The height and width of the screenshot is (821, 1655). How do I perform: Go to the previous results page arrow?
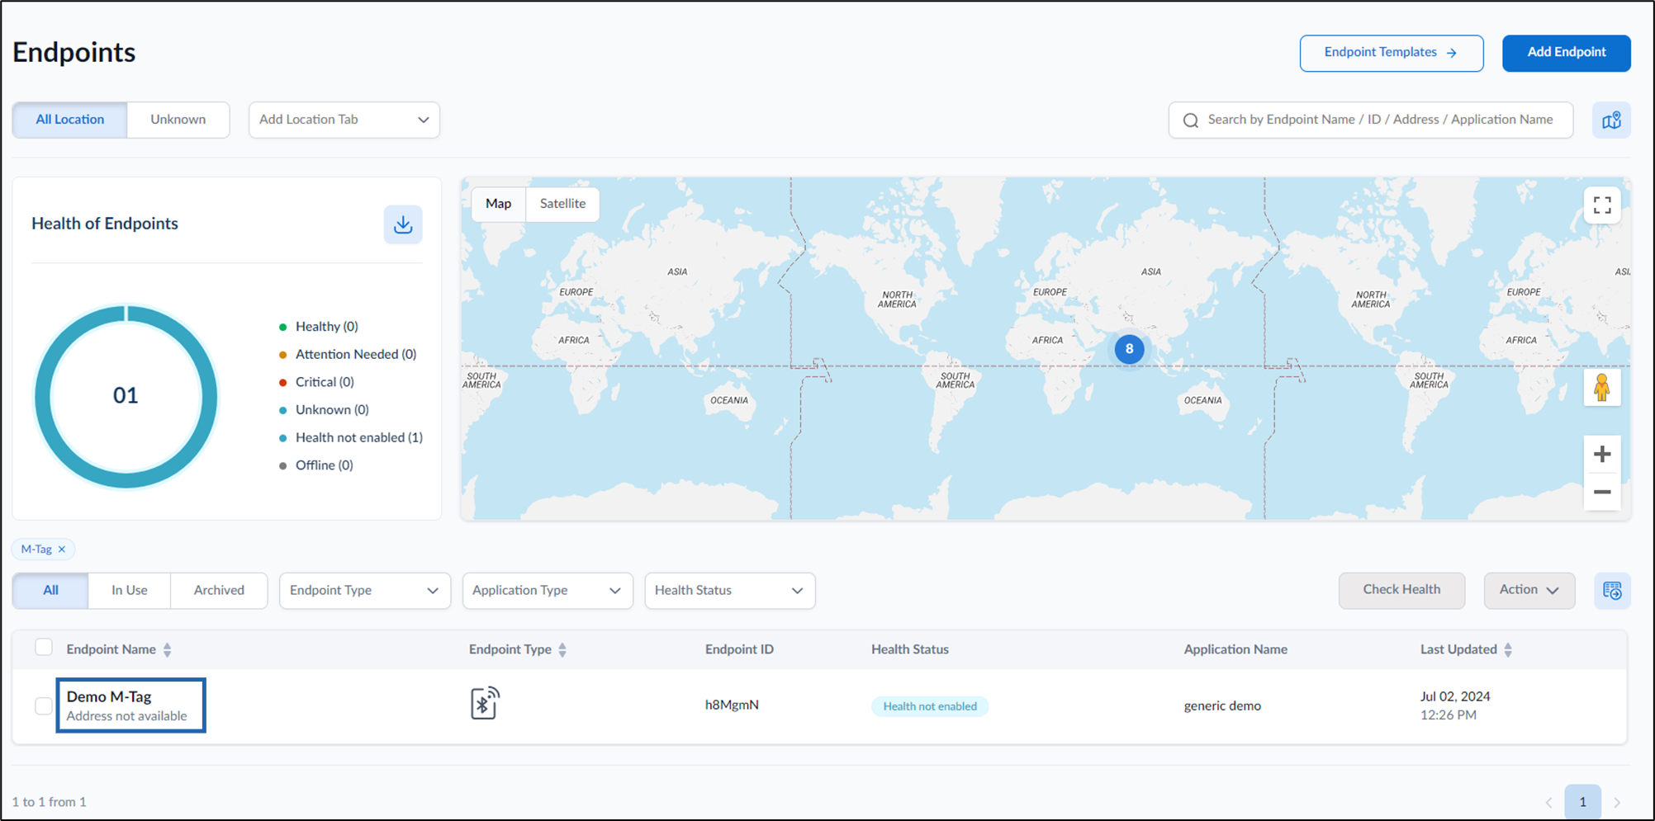[1548, 802]
